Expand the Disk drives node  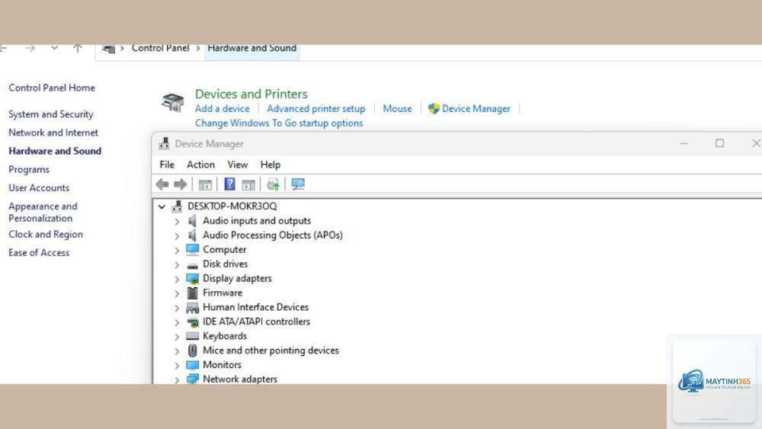click(x=177, y=265)
